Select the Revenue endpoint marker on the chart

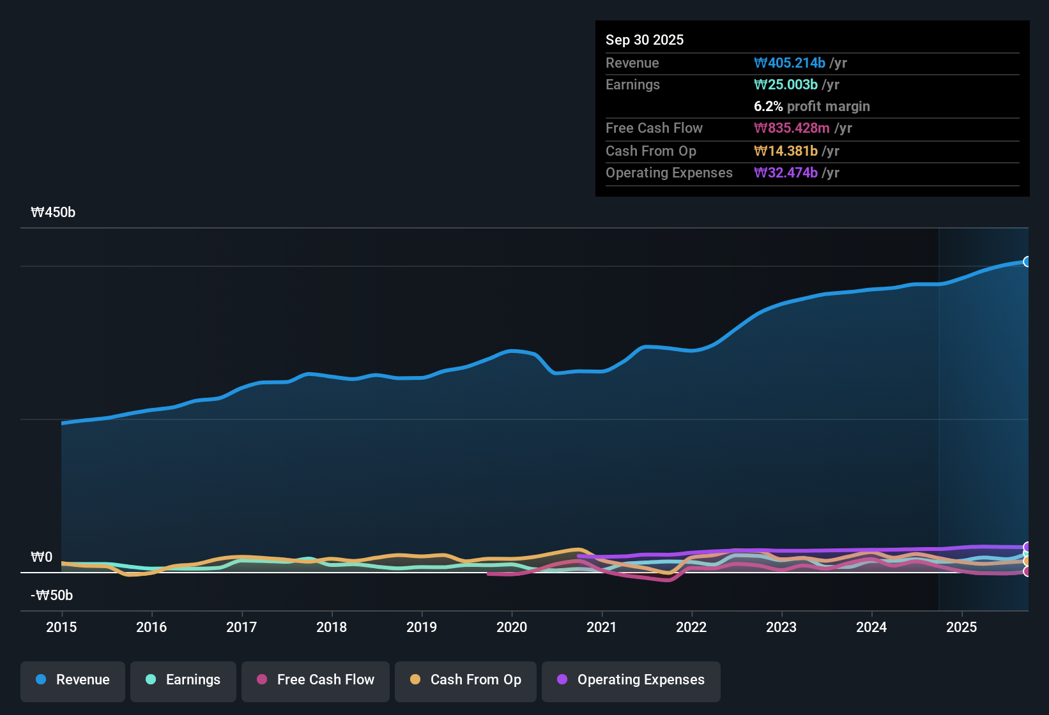pyautogui.click(x=1027, y=262)
